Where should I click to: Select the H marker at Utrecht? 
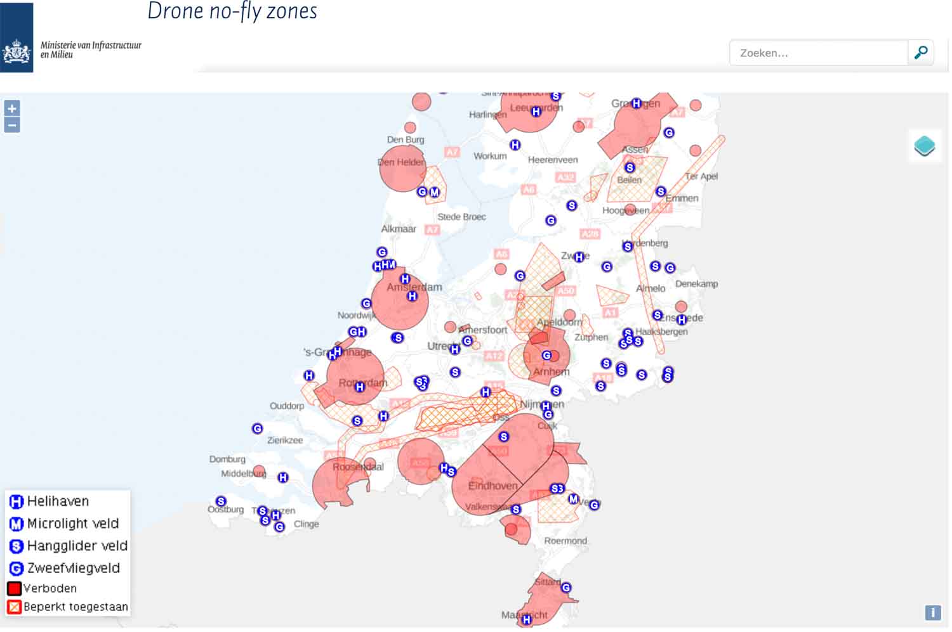pyautogui.click(x=454, y=349)
